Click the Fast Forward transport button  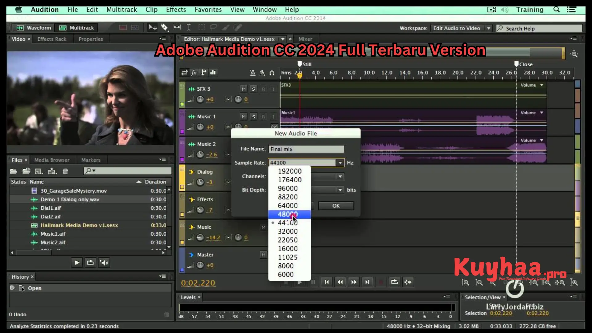[354, 282]
